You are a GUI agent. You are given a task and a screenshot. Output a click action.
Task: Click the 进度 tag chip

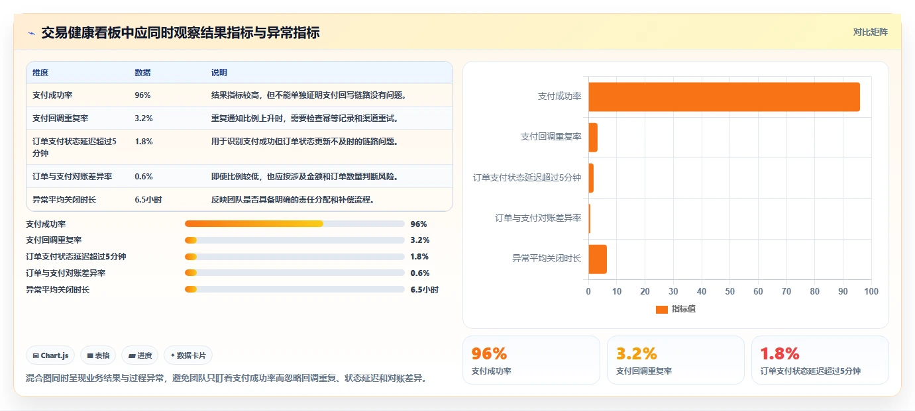tap(140, 355)
